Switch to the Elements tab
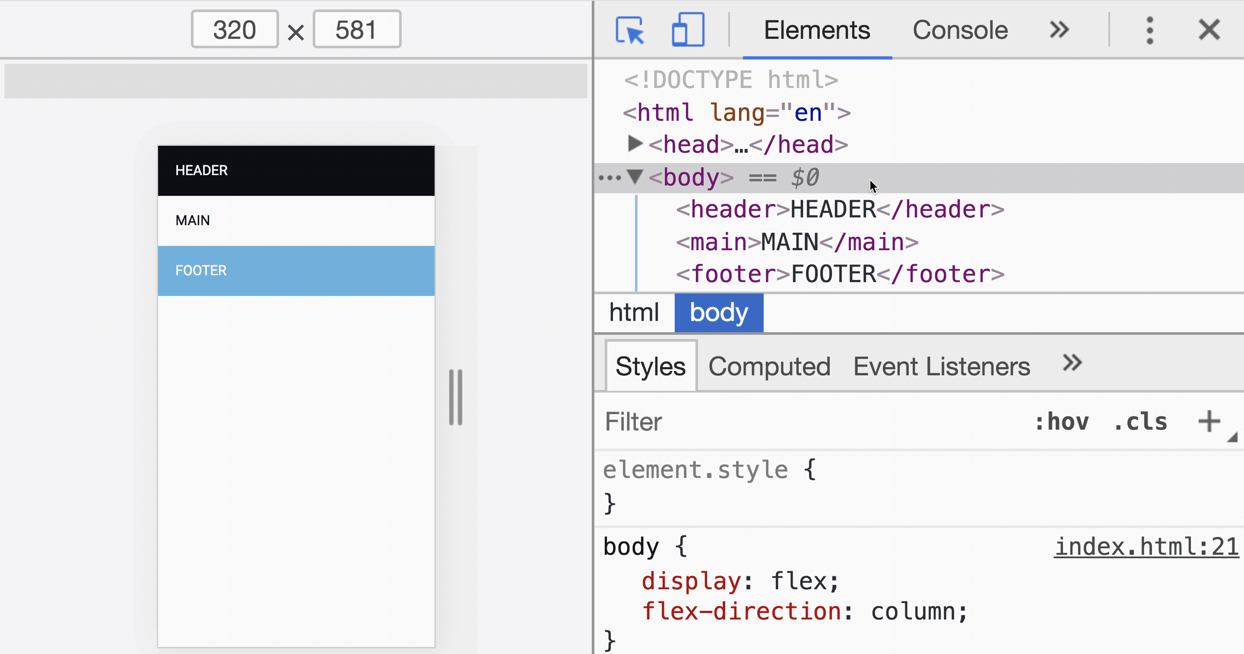Viewport: 1244px width, 654px height. (817, 30)
